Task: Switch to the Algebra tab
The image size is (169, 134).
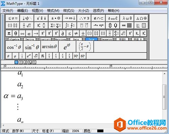Action: [x=14, y=39]
